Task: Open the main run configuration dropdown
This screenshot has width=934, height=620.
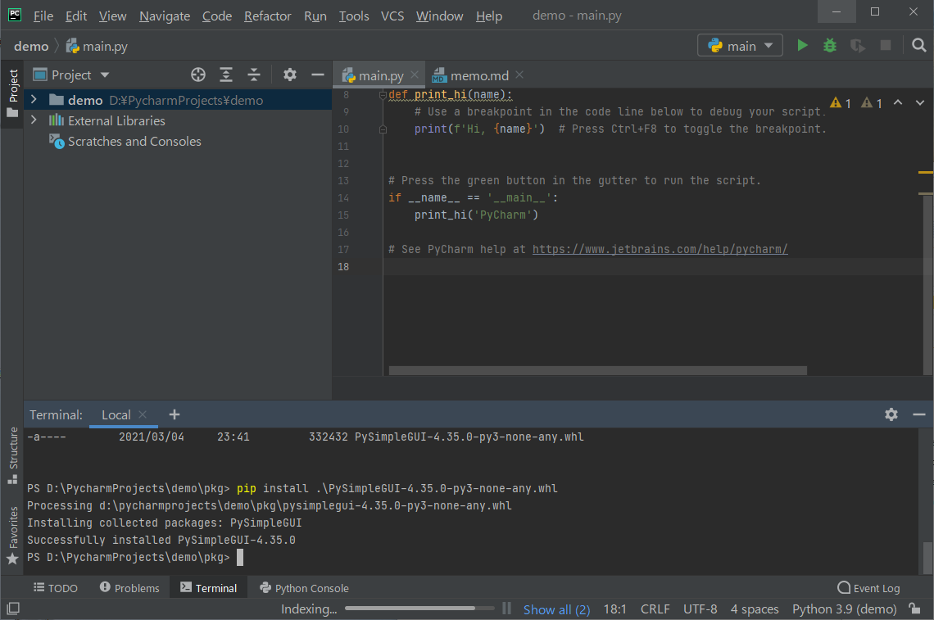Action: click(x=740, y=45)
